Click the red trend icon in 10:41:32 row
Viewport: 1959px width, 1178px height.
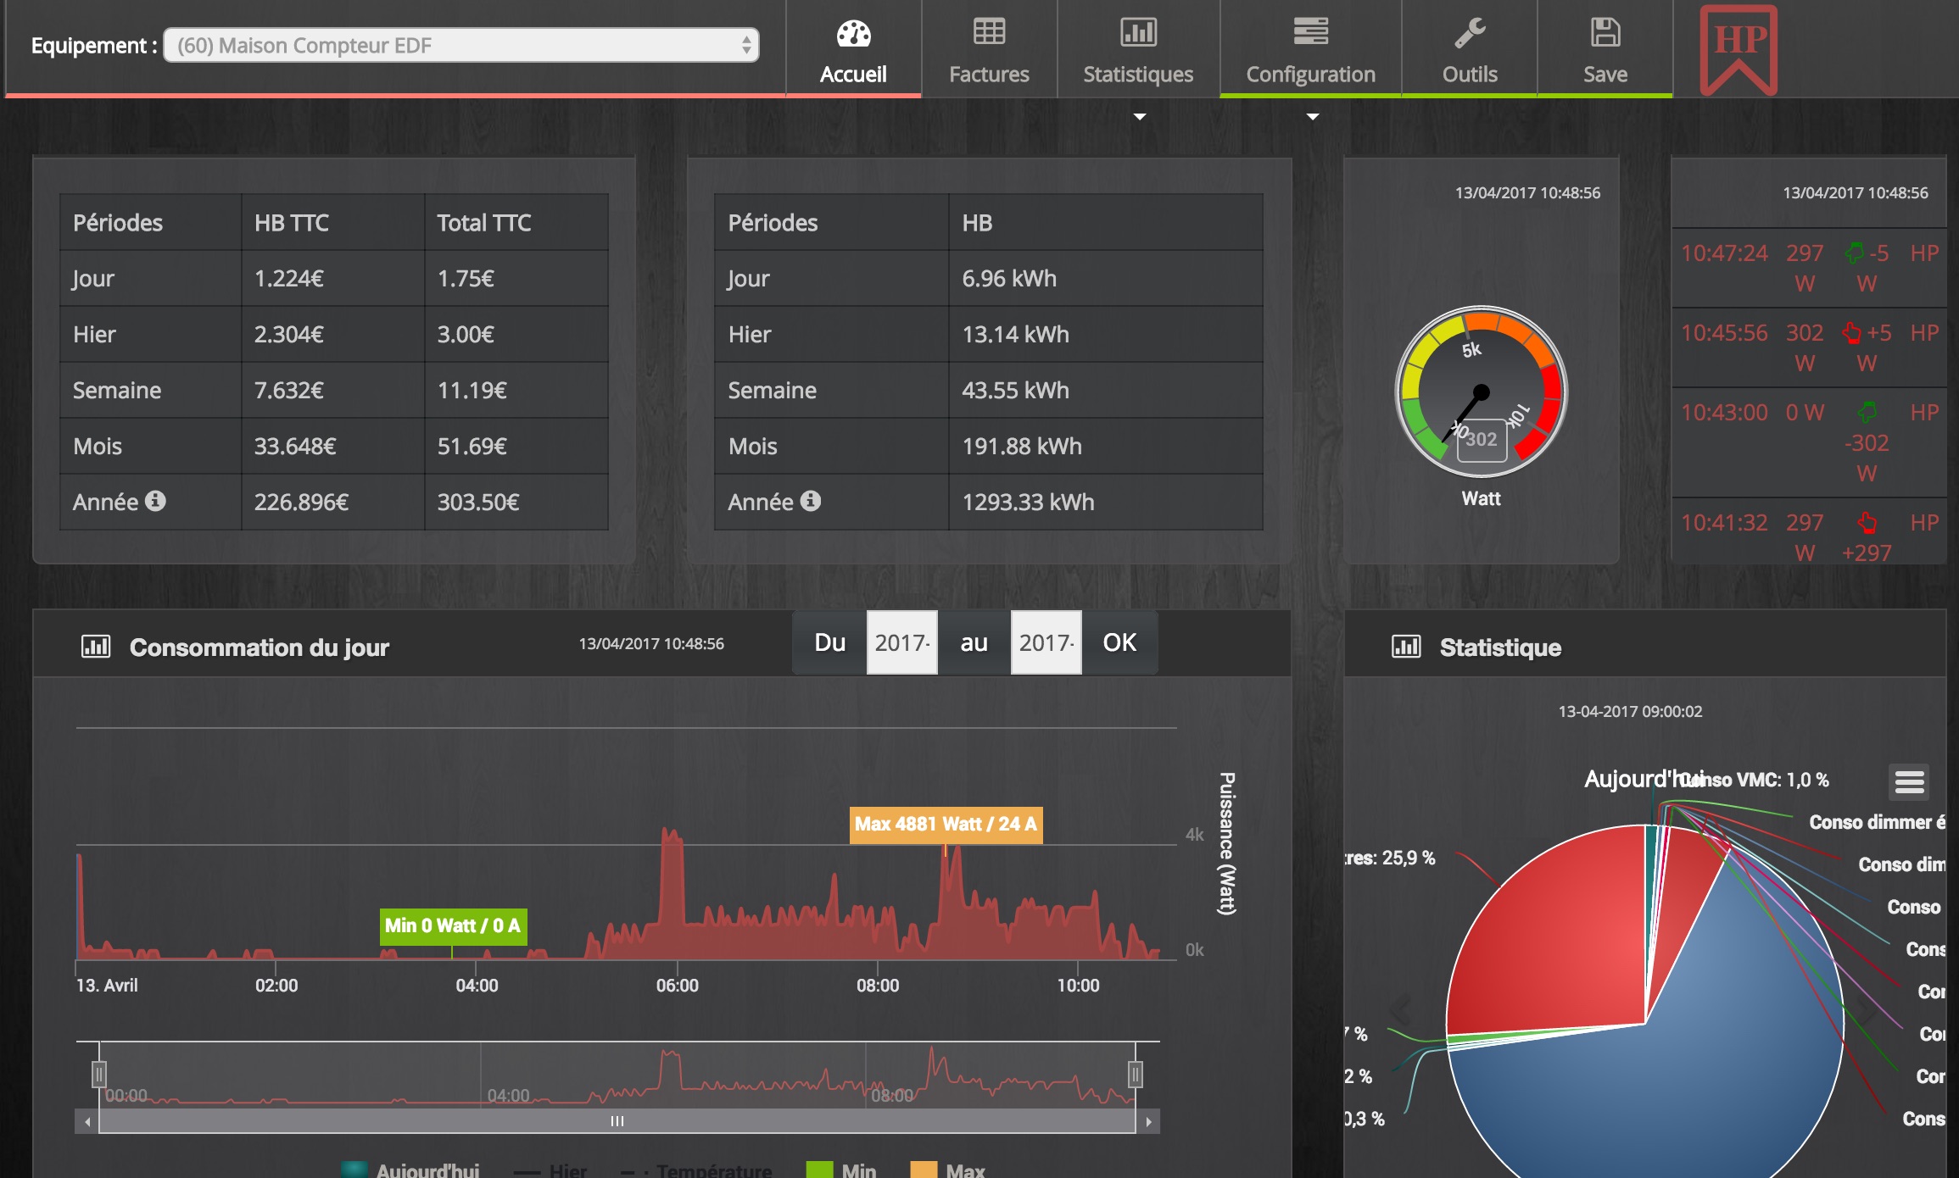[x=1867, y=522]
